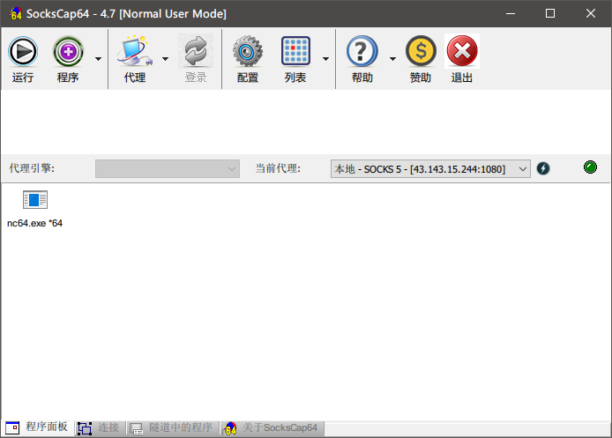This screenshot has width=612, height=438.
Task: Click the Exit (退出) red X icon
Action: [462, 51]
